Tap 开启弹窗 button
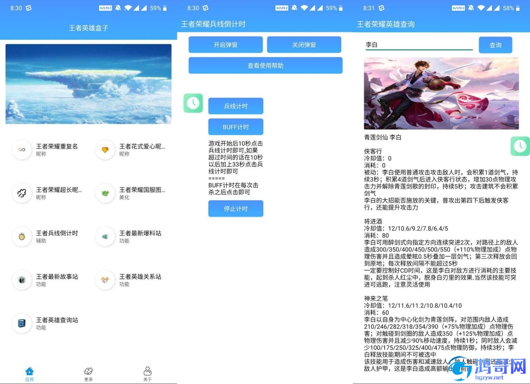530x384 pixels. pos(226,45)
